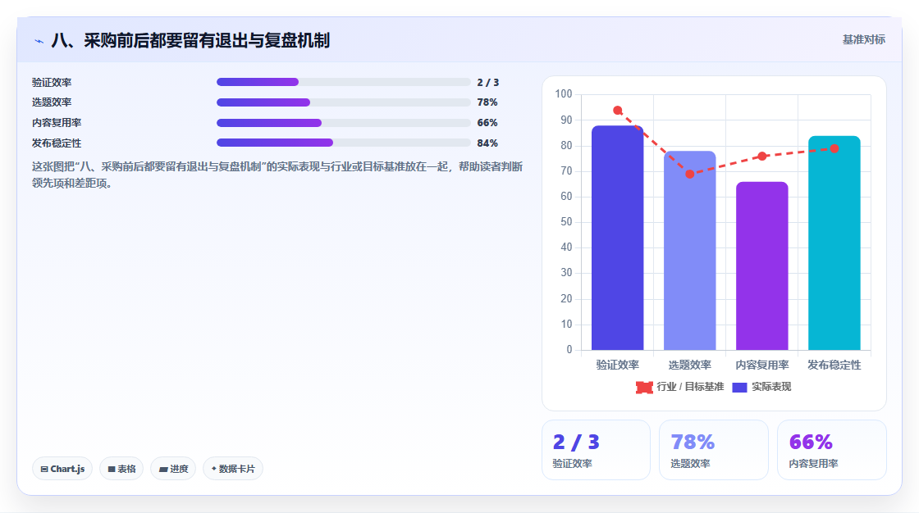
Task: Click the 66% value beside 内容复用率 bar
Action: pyautogui.click(x=487, y=123)
